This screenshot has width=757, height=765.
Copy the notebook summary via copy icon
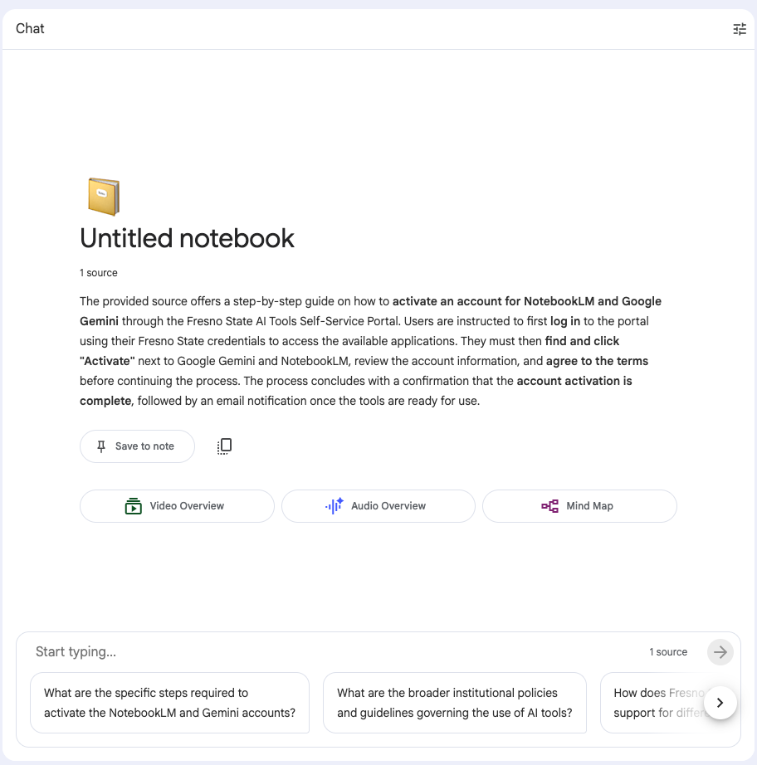(224, 446)
